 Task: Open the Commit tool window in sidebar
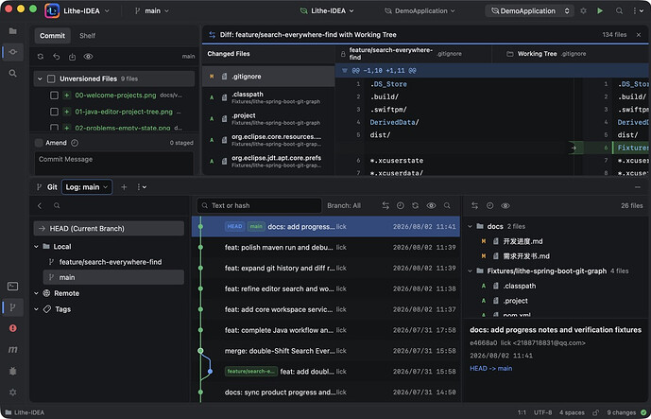tap(13, 51)
